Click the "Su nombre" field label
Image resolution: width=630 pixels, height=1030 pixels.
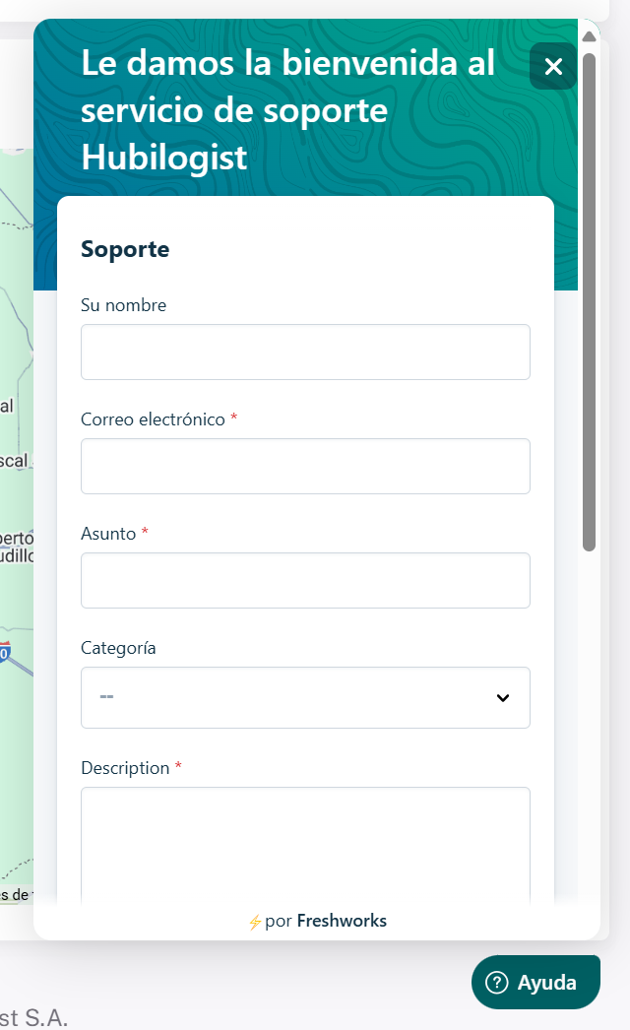pyautogui.click(x=123, y=305)
